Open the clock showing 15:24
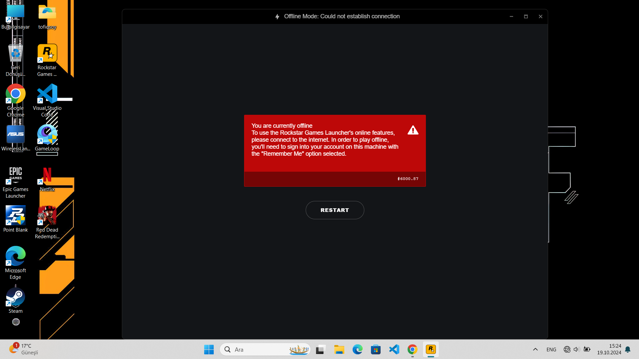Image resolution: width=639 pixels, height=359 pixels. (x=609, y=349)
